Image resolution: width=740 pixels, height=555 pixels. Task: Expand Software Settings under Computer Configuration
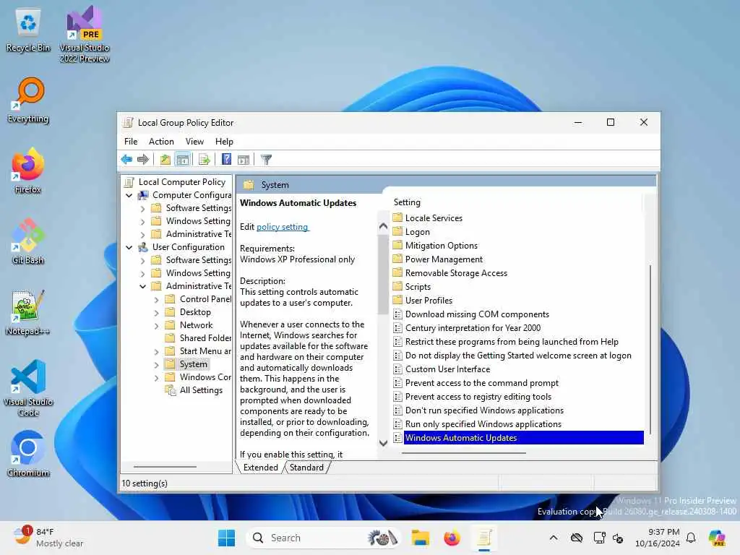coord(142,208)
